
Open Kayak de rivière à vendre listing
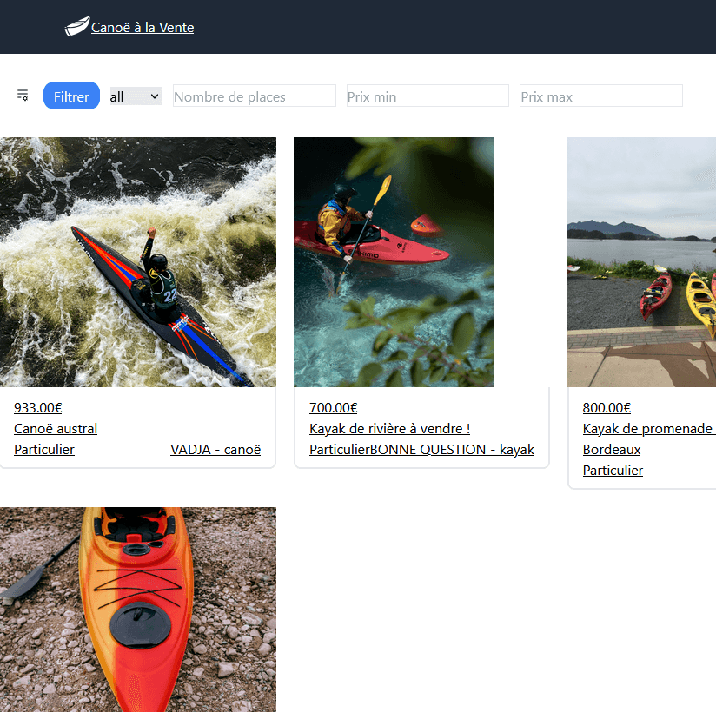389,429
